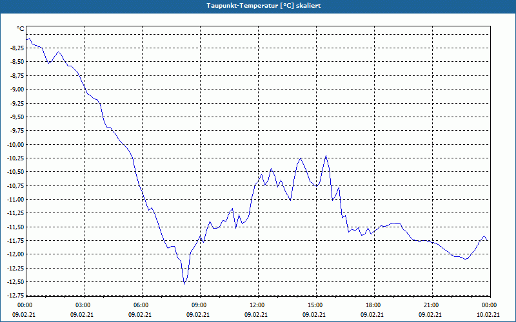Image resolution: width=516 pixels, height=322 pixels.
Task: Click the -9,25 y-axis label
Action: pos(18,103)
